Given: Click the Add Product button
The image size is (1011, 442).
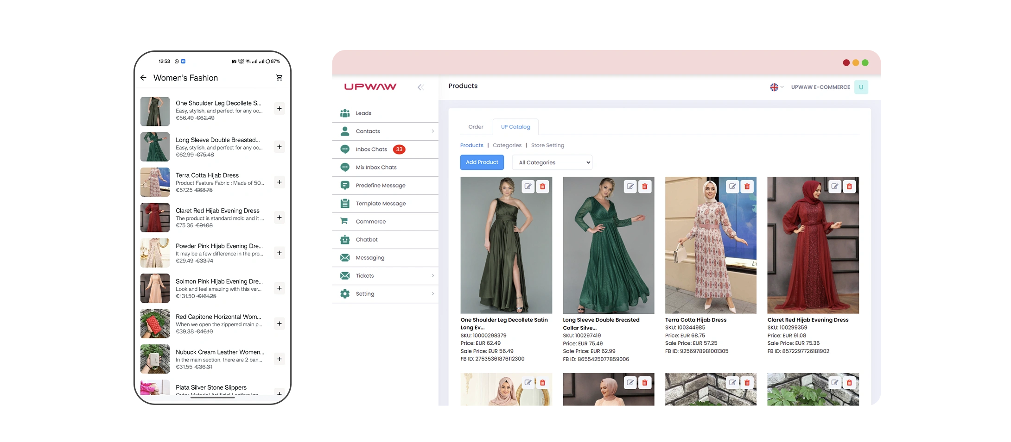Looking at the screenshot, I should click(482, 162).
